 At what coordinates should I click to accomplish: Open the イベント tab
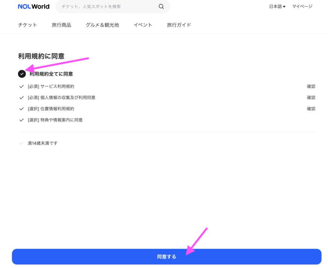click(x=143, y=25)
